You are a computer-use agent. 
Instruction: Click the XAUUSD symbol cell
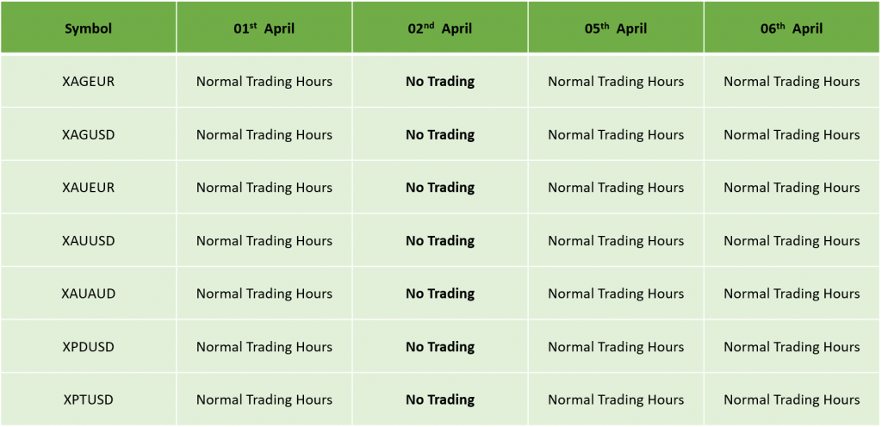pos(89,240)
